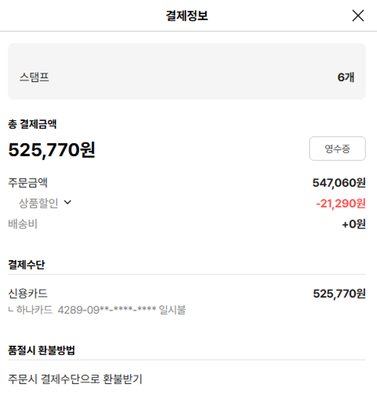Image resolution: width=377 pixels, height=413 pixels.
Task: Click the 주문시 결제수단으로 환불받기 text
Action: tap(75, 379)
